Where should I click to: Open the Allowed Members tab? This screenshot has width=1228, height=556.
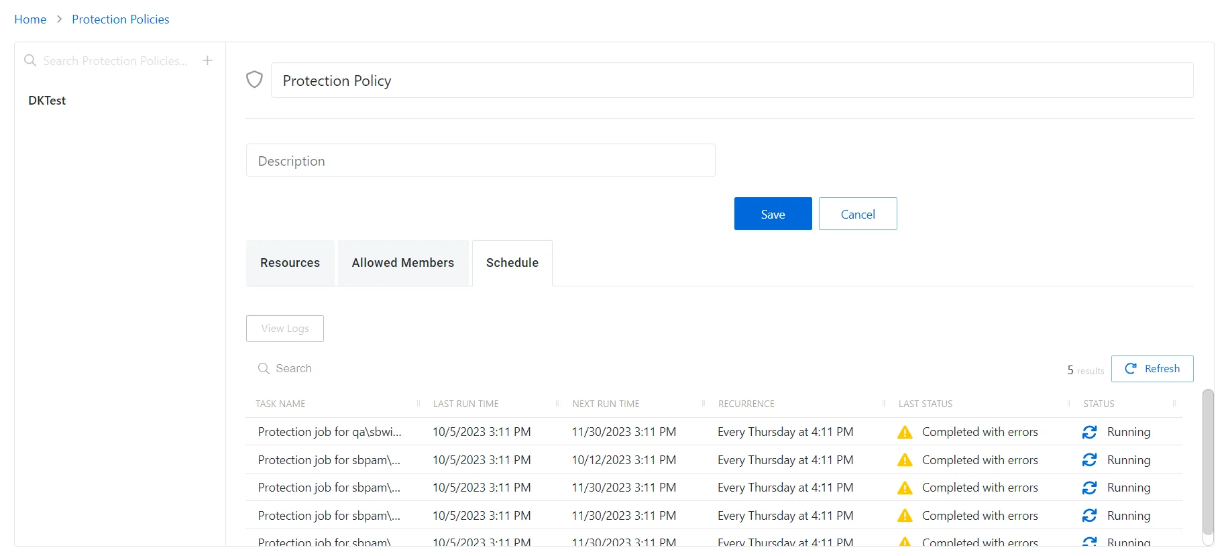[x=403, y=263]
